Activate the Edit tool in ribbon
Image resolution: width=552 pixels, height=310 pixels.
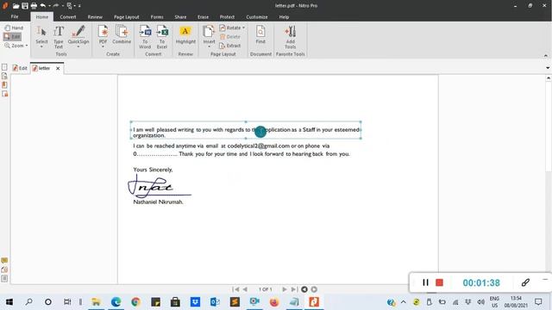[12, 36]
